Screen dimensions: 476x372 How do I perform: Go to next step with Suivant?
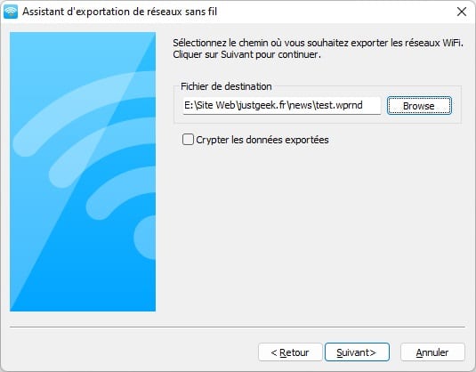click(x=357, y=352)
